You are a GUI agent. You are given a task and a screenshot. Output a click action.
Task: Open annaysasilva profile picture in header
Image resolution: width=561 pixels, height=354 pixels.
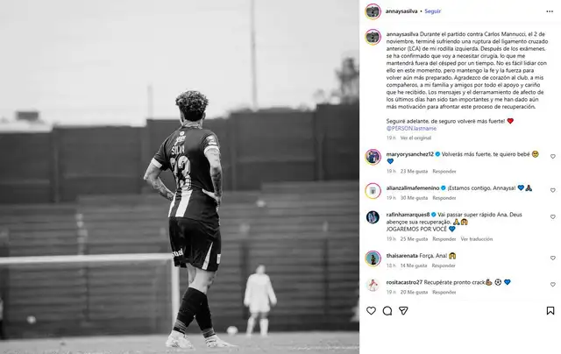[x=373, y=11]
